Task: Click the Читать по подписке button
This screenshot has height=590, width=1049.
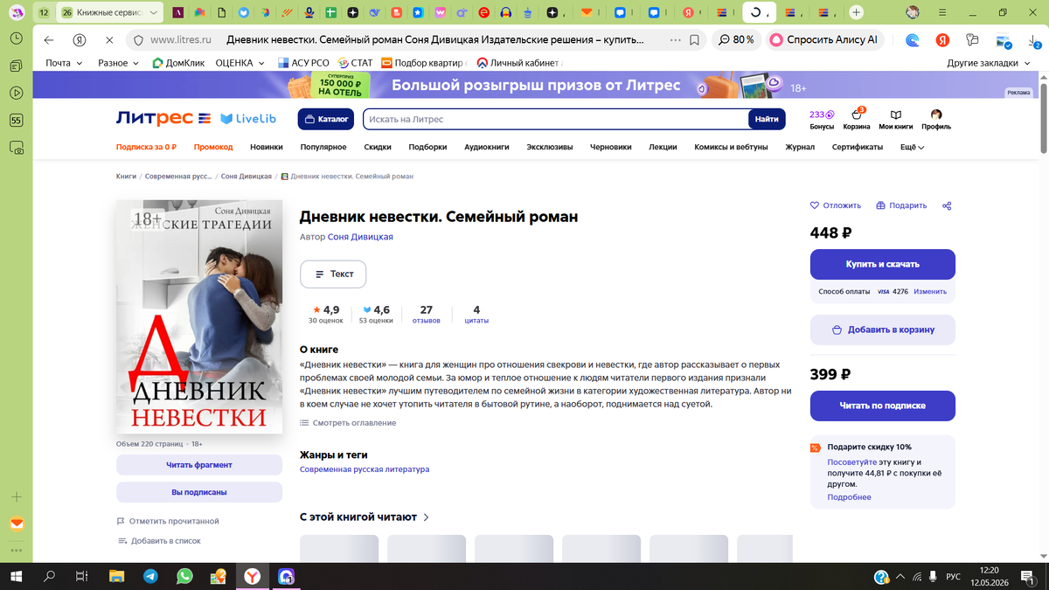Action: coord(882,406)
